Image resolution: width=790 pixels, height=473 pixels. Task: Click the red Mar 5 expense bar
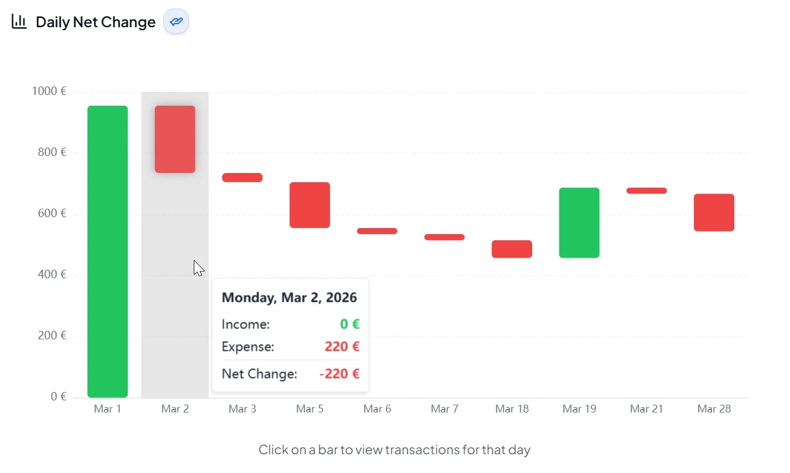click(309, 205)
